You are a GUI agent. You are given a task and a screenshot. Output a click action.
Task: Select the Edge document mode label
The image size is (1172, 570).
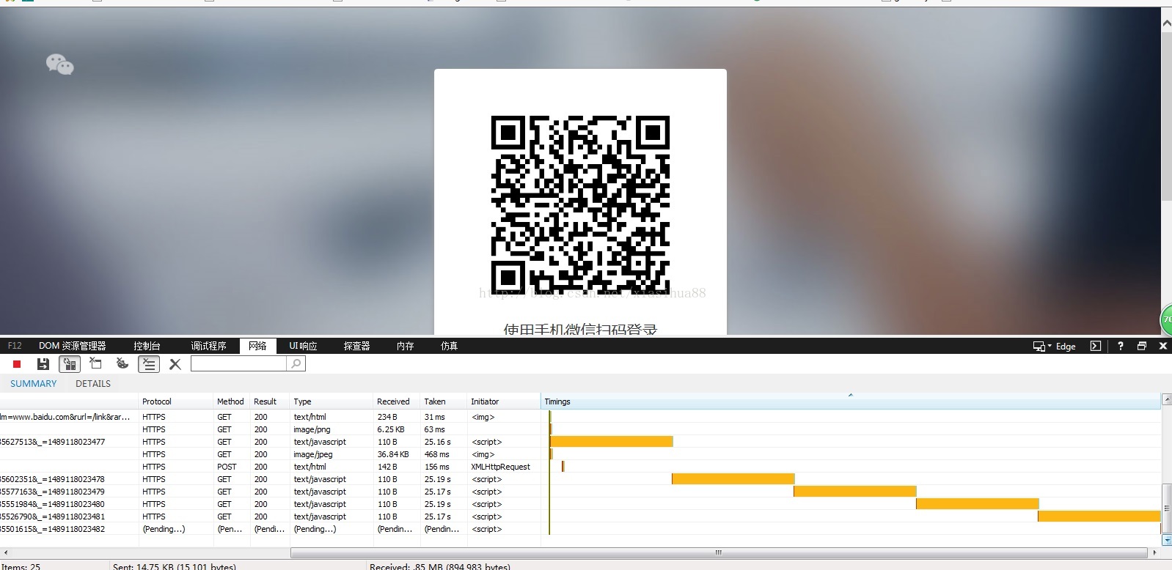point(1066,347)
